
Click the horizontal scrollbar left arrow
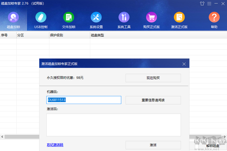(2, 137)
